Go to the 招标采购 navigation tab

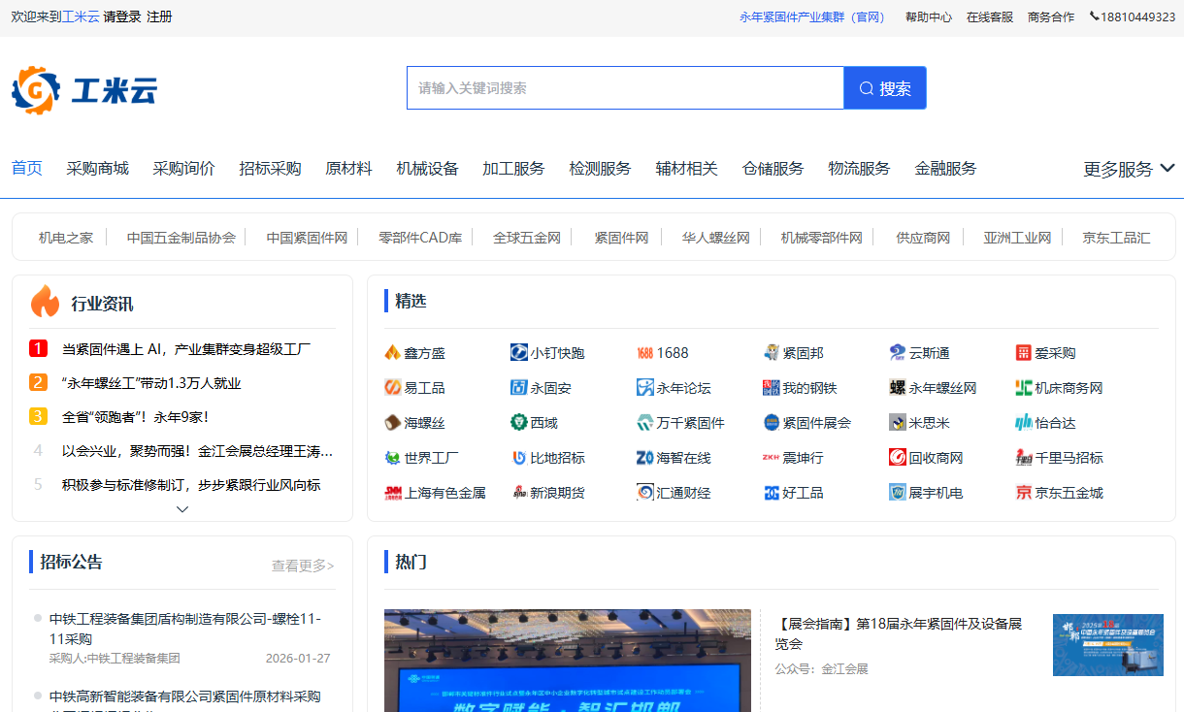point(270,169)
